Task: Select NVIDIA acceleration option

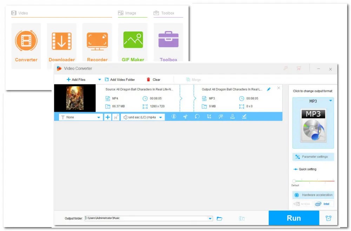Action: (x=302, y=204)
